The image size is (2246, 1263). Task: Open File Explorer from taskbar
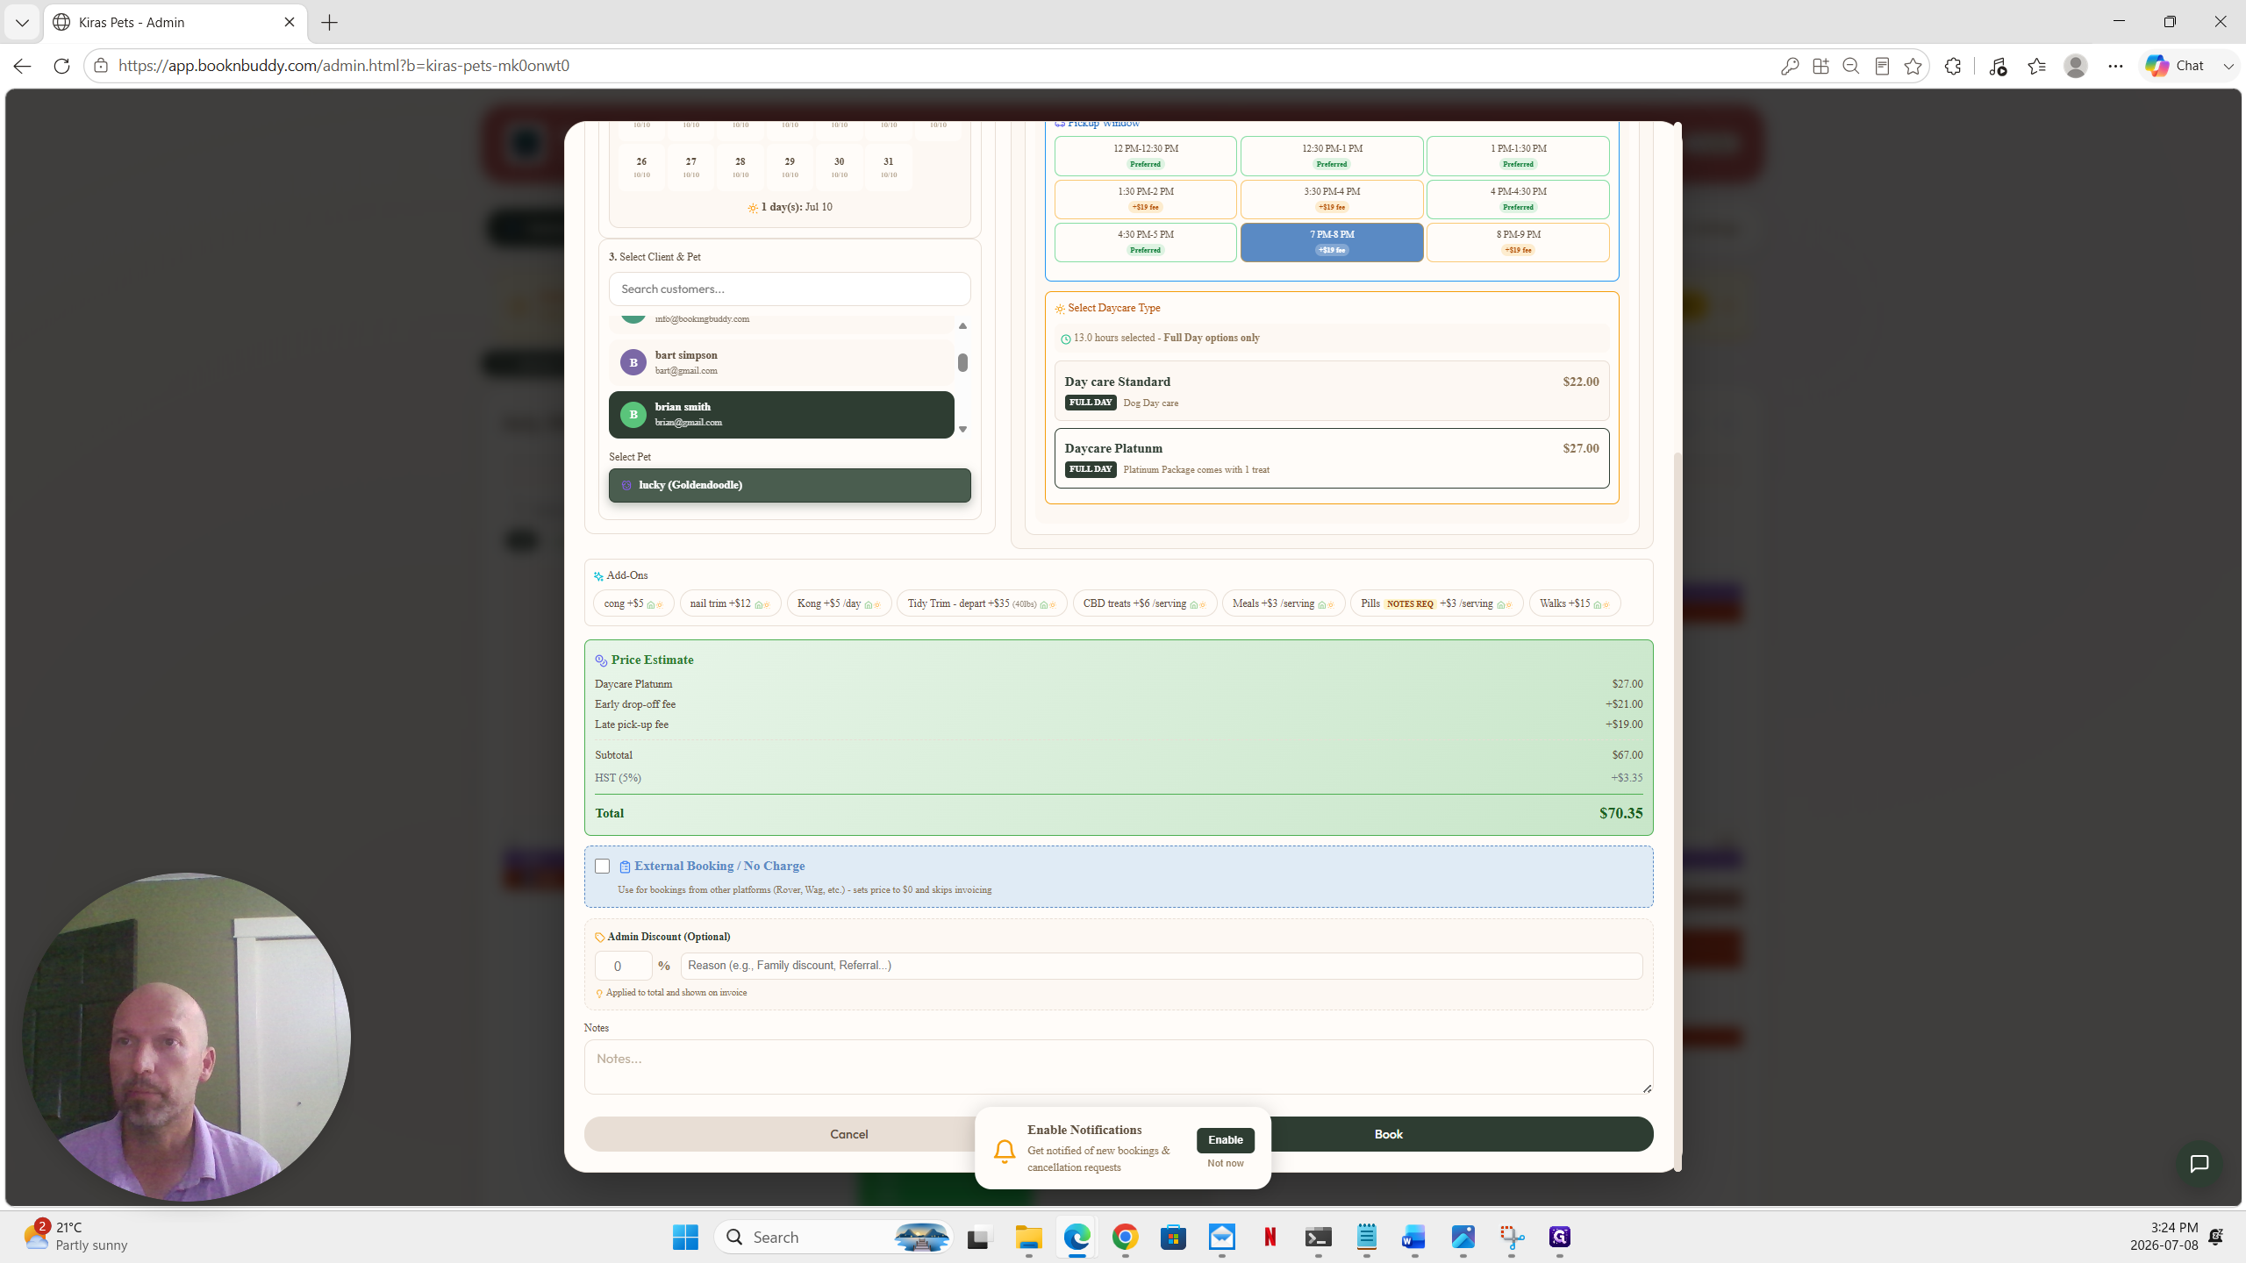tap(1028, 1238)
